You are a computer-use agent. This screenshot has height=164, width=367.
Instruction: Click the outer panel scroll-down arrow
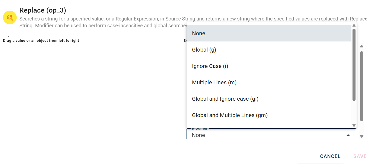pos(362,136)
